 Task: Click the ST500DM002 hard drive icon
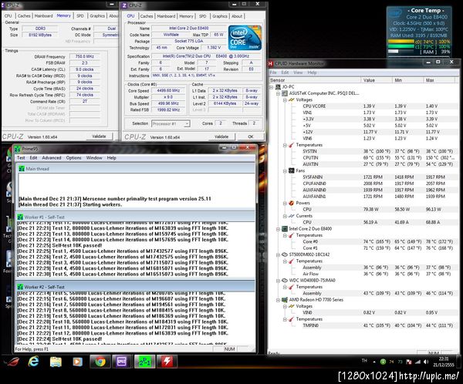pos(285,254)
